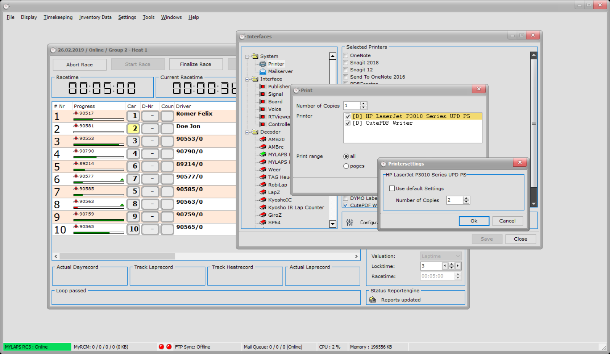
Task: Collapse the System tree node
Action: pyautogui.click(x=247, y=56)
